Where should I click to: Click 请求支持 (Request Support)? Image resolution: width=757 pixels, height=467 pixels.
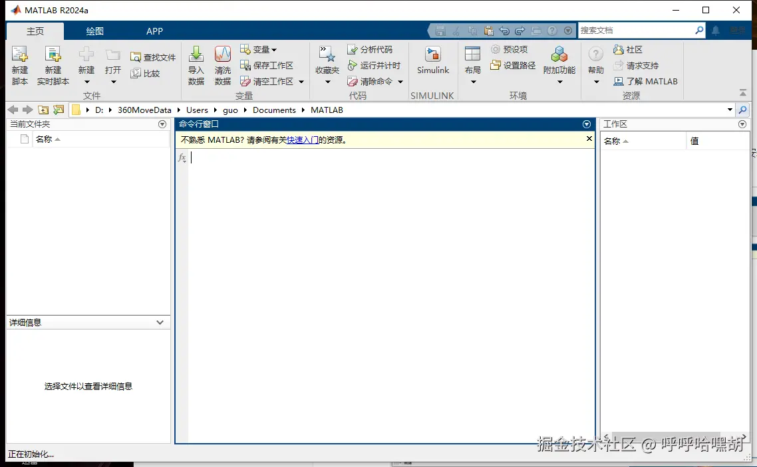point(636,66)
